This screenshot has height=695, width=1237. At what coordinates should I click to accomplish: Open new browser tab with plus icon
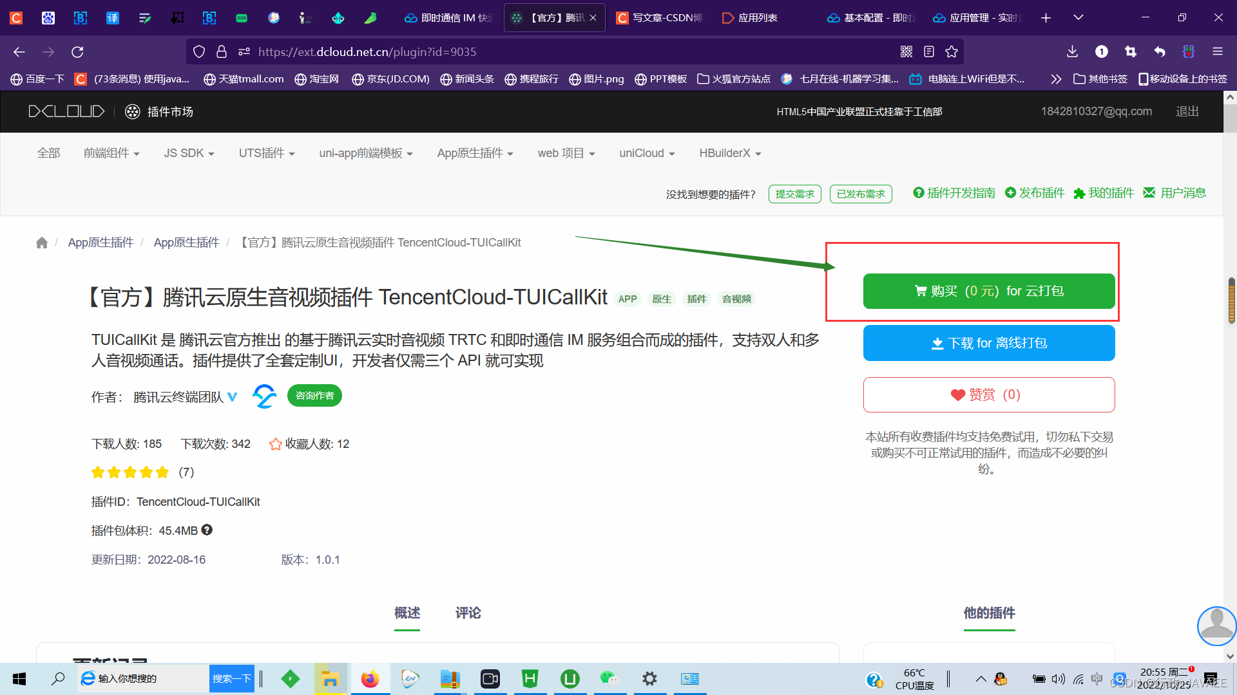pyautogui.click(x=1046, y=18)
